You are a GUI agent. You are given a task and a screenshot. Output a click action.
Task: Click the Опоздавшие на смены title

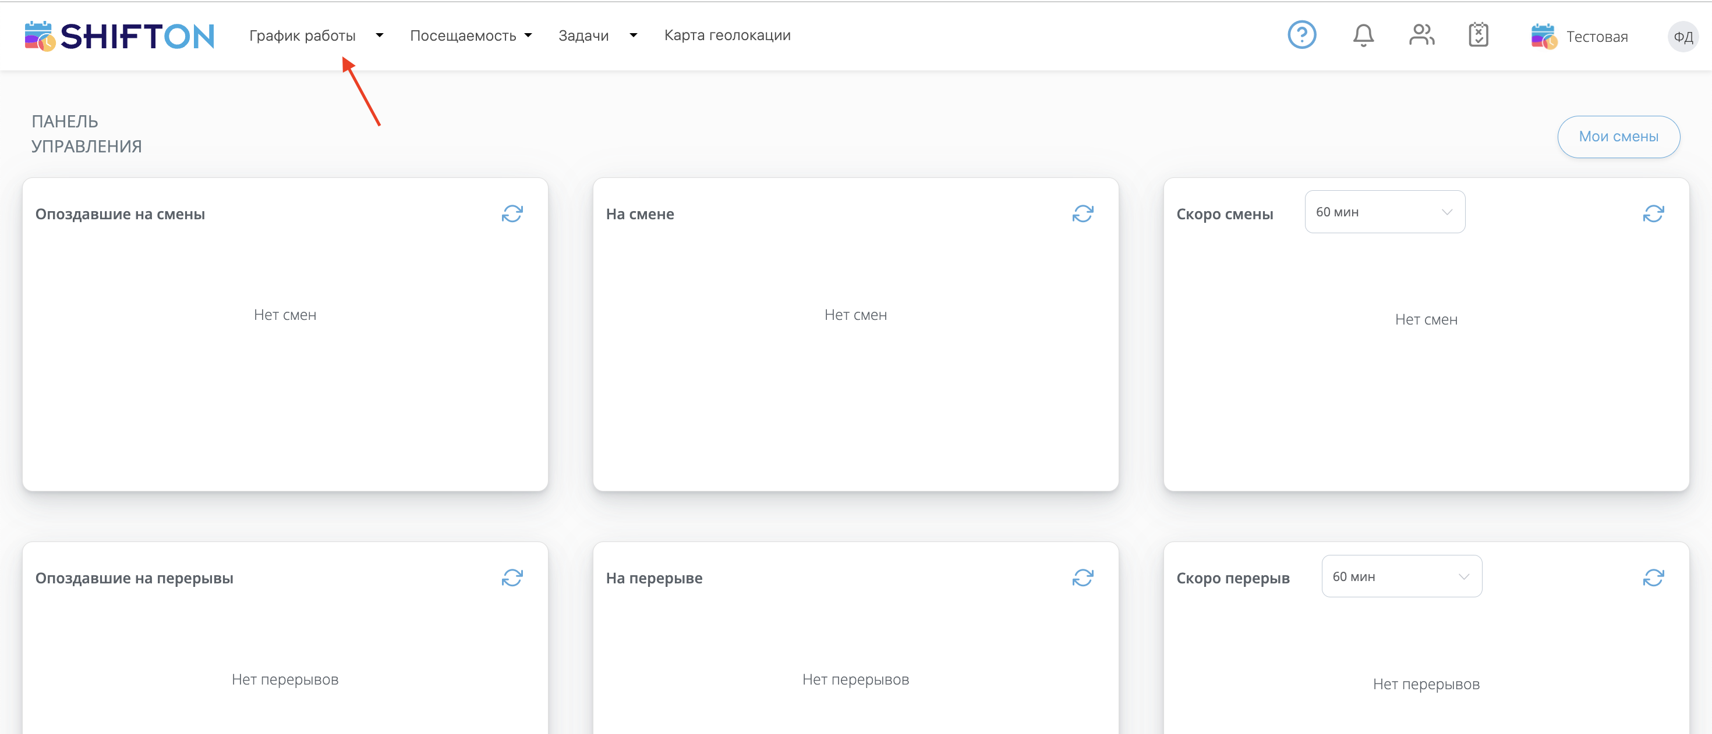[x=121, y=213]
